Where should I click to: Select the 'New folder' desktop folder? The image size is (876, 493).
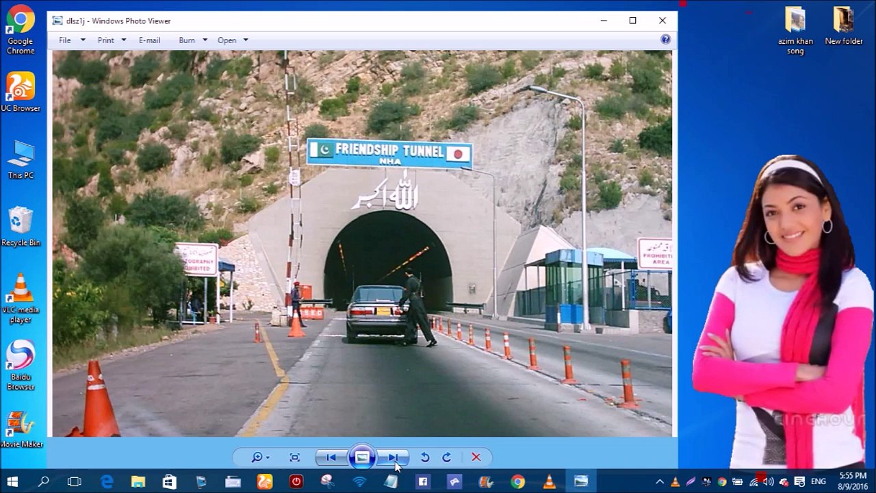(844, 26)
